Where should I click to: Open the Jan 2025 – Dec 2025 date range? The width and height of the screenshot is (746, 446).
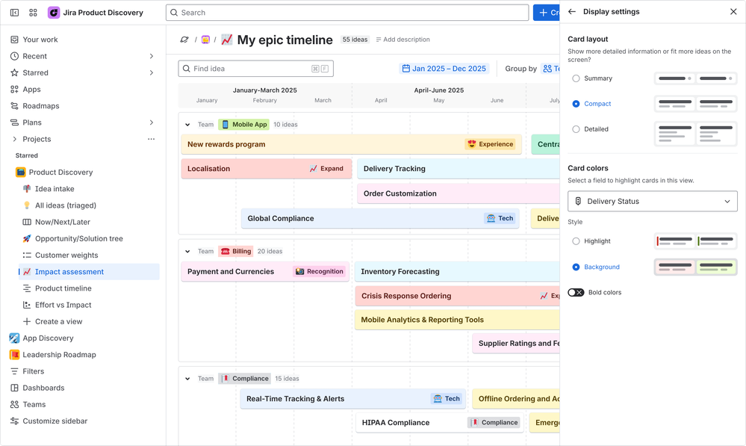(x=444, y=69)
